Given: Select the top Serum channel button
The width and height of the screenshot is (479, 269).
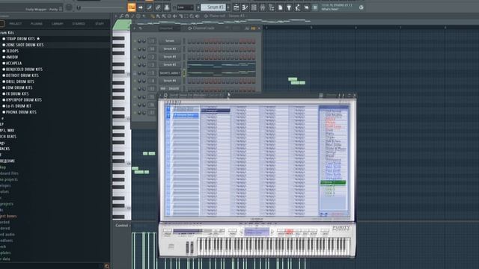Looking at the screenshot, I should pos(169,41).
